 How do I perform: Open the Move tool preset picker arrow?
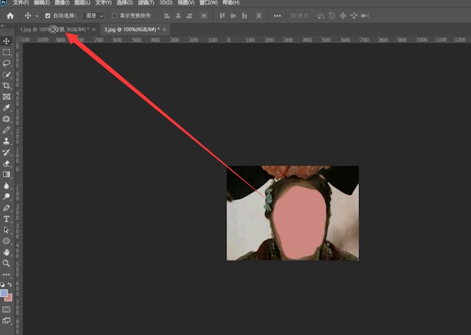tap(37, 16)
